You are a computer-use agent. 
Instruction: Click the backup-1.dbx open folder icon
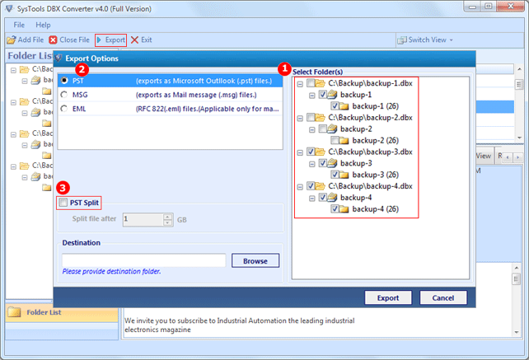pos(321,83)
